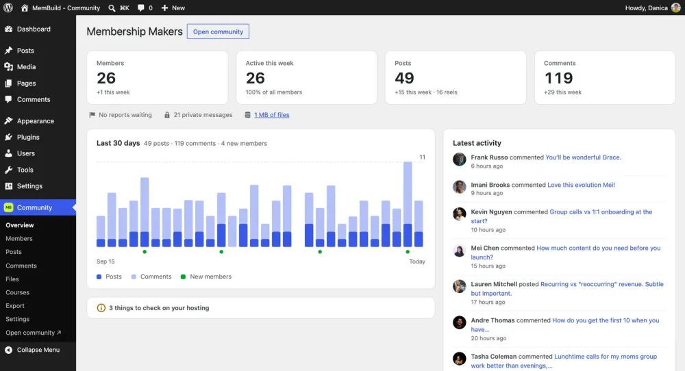This screenshot has width=685, height=371.
Task: Click the Posts pushpin icon in sidebar
Action: click(8, 51)
